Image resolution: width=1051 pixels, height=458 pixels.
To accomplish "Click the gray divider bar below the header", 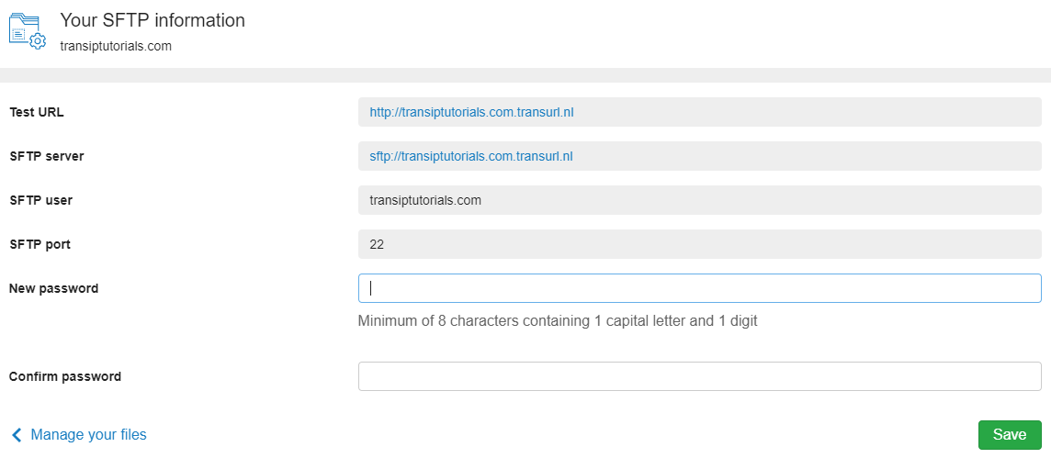I will (x=525, y=75).
